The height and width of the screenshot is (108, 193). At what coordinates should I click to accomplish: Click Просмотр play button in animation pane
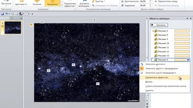(x=159, y=25)
